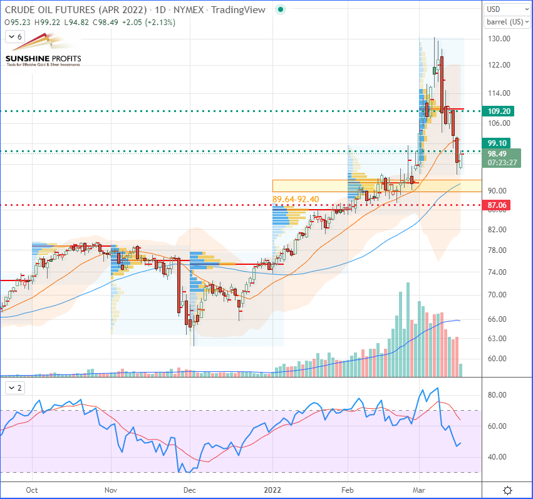Click the 74.00 price scale value
Screen dimensions: 533x499
pyautogui.click(x=497, y=272)
